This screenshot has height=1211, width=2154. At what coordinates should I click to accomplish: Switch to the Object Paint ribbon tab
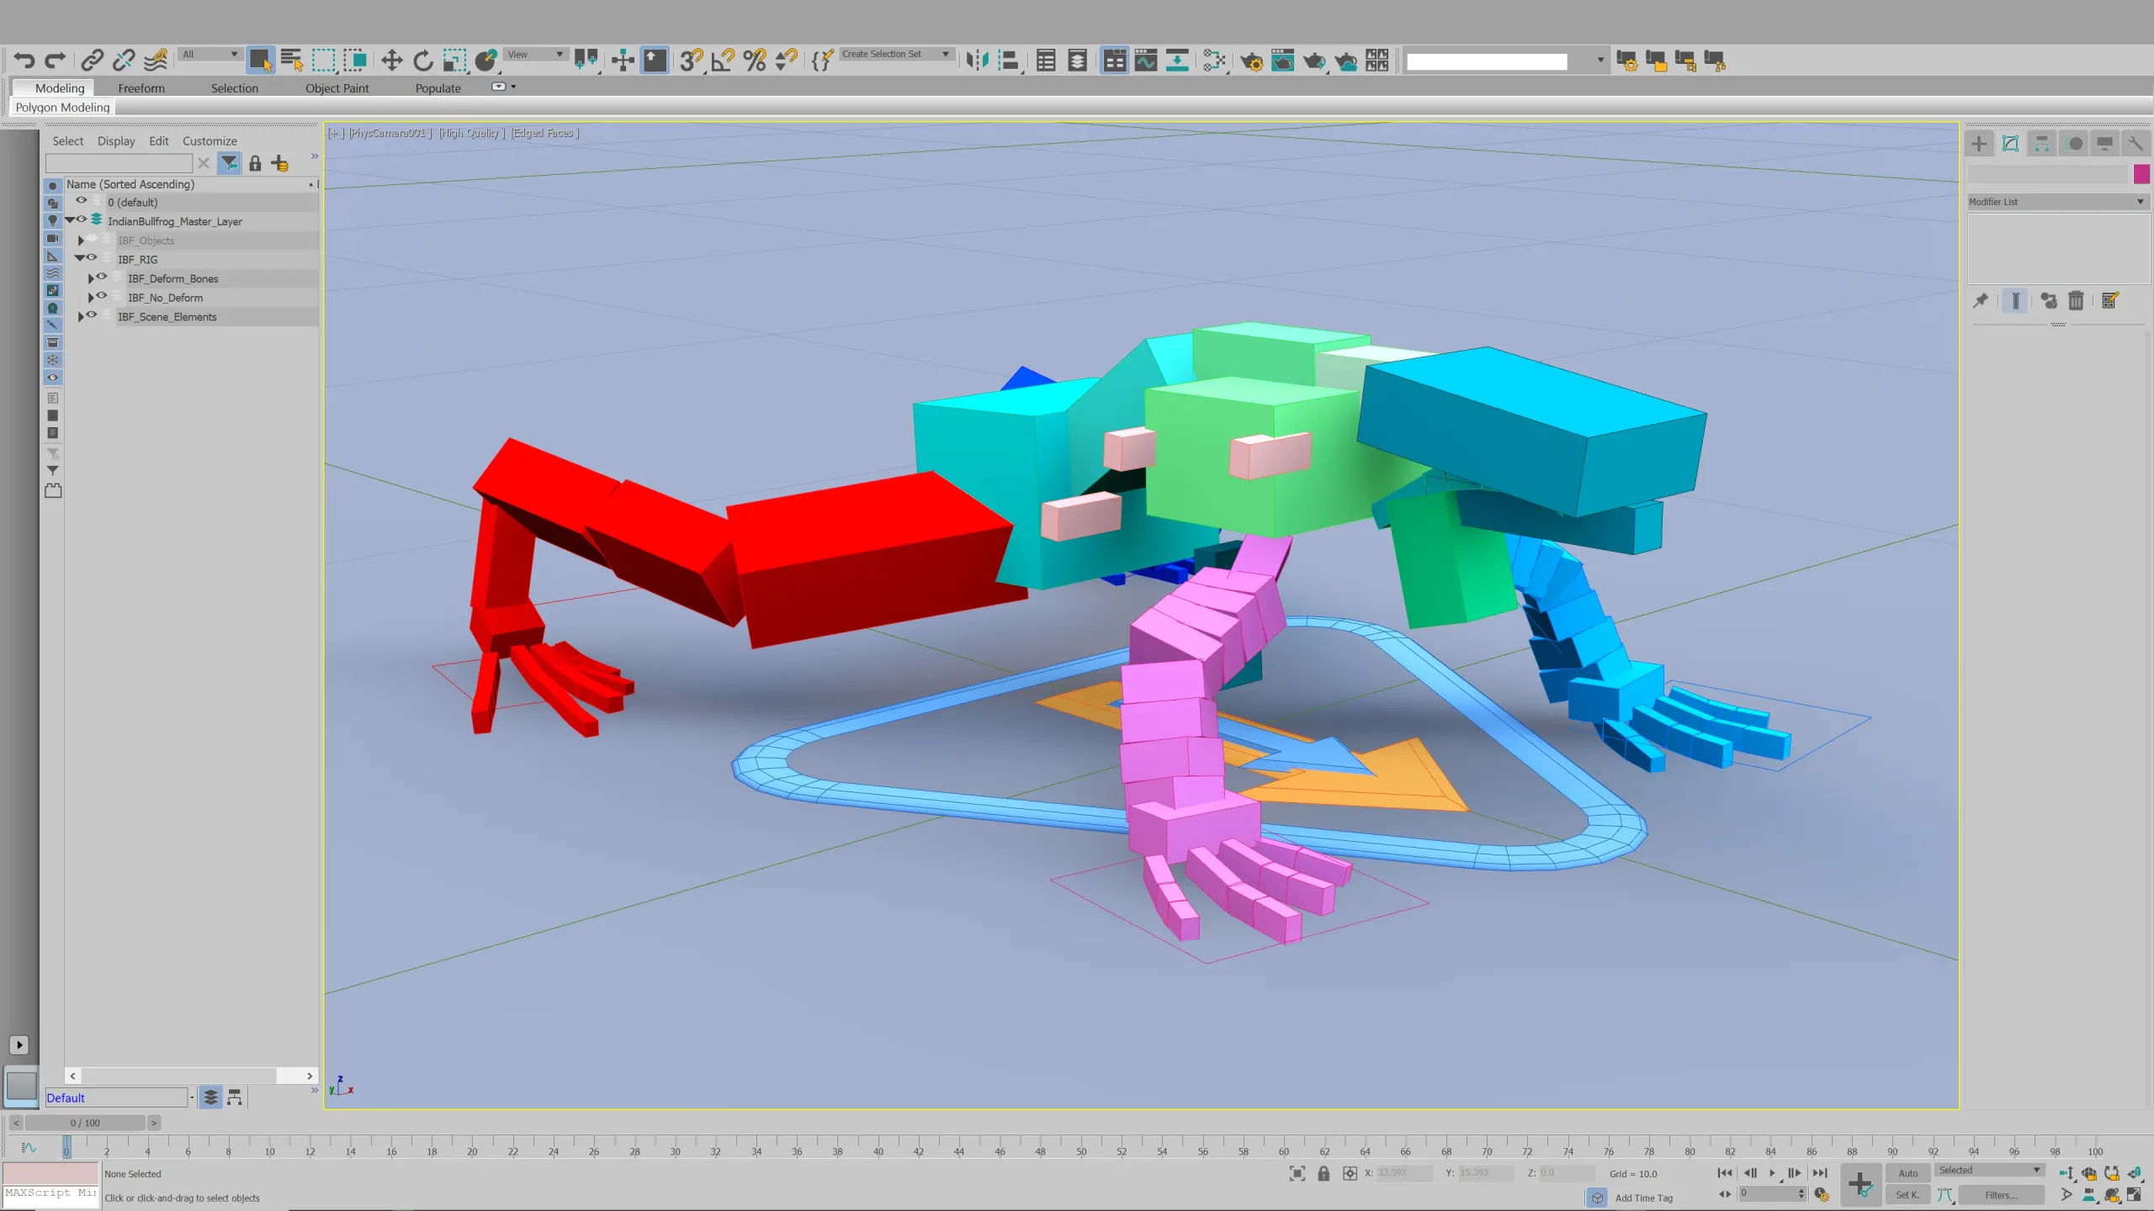pyautogui.click(x=337, y=88)
